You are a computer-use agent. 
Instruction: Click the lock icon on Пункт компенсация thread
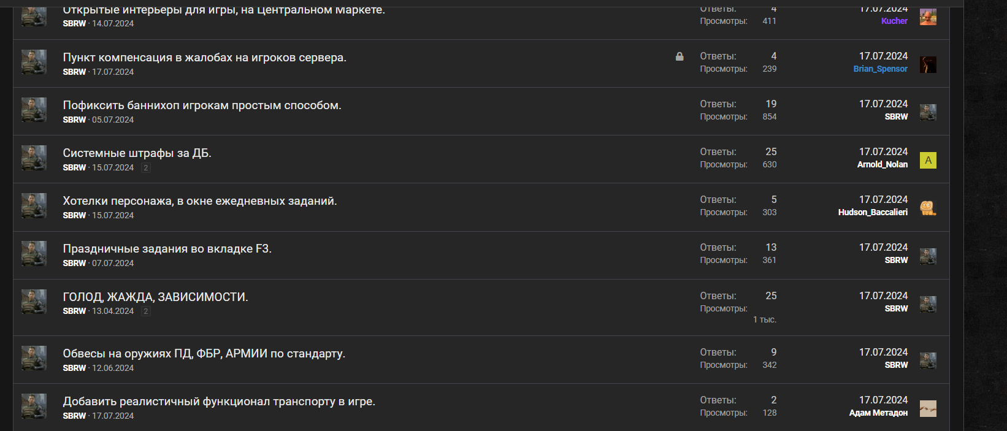pyautogui.click(x=680, y=56)
